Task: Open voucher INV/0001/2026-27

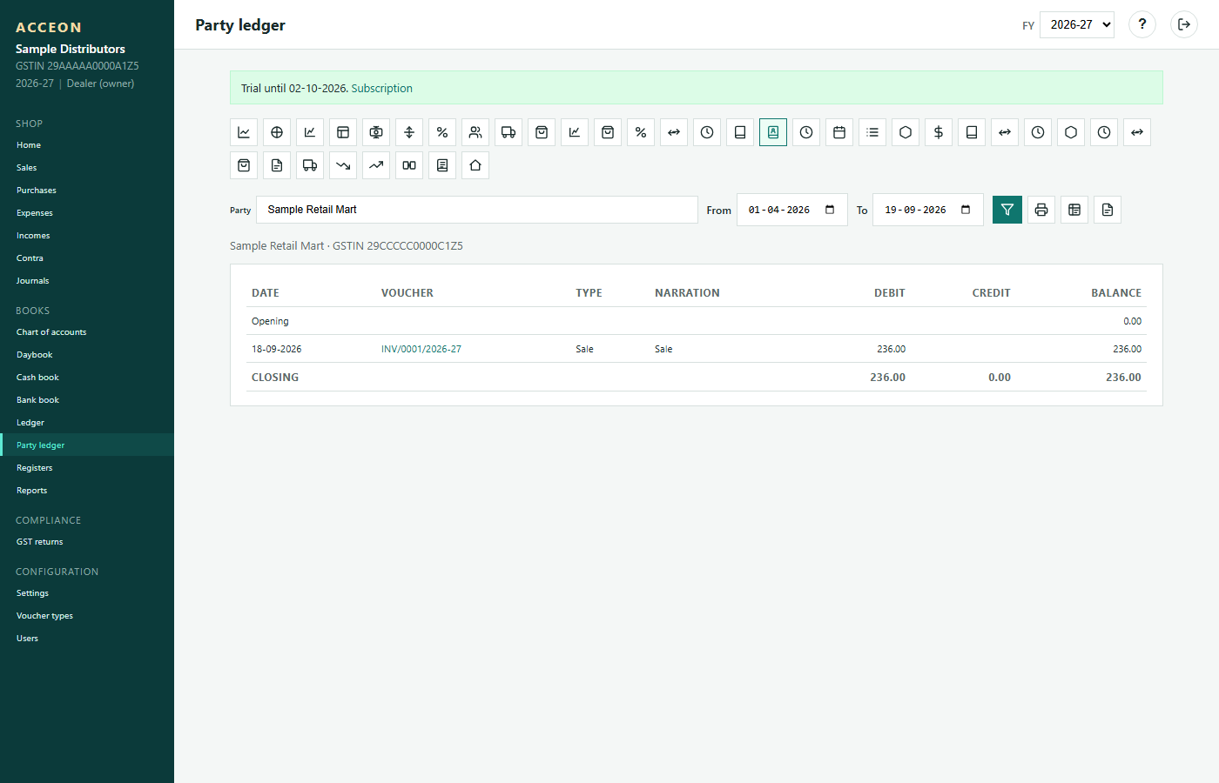Action: 421,349
